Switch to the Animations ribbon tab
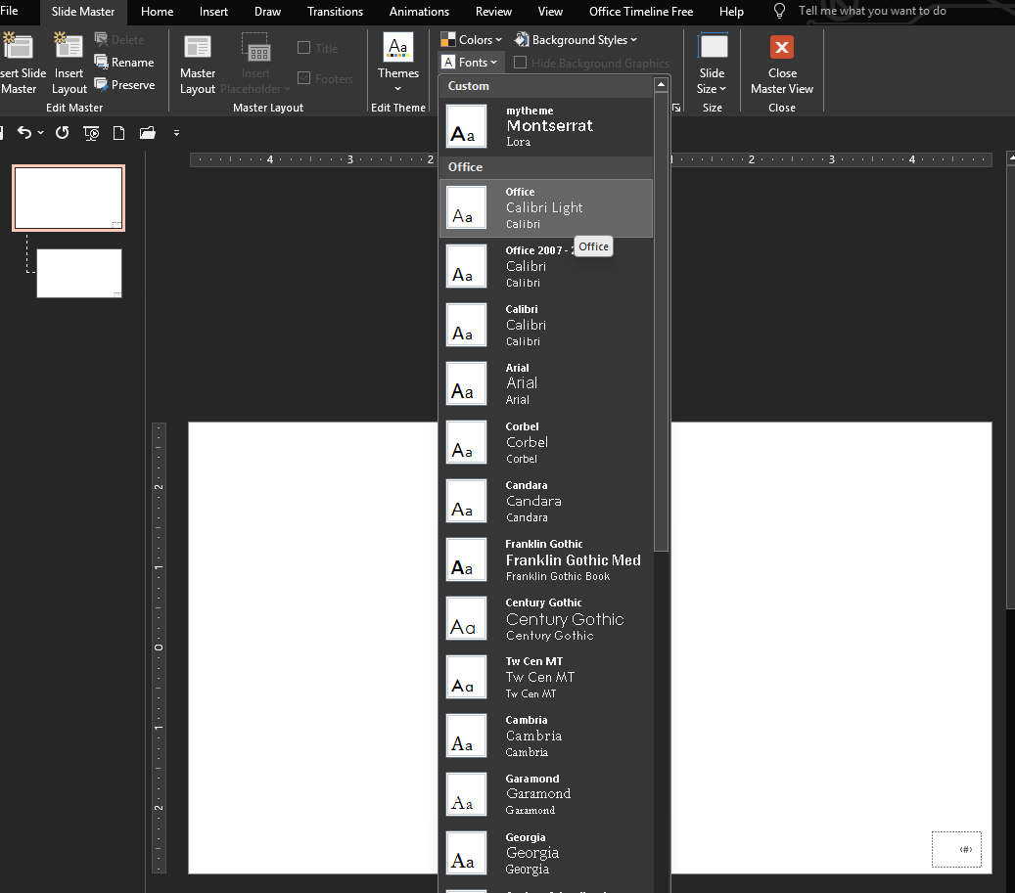The width and height of the screenshot is (1015, 893). 419,12
